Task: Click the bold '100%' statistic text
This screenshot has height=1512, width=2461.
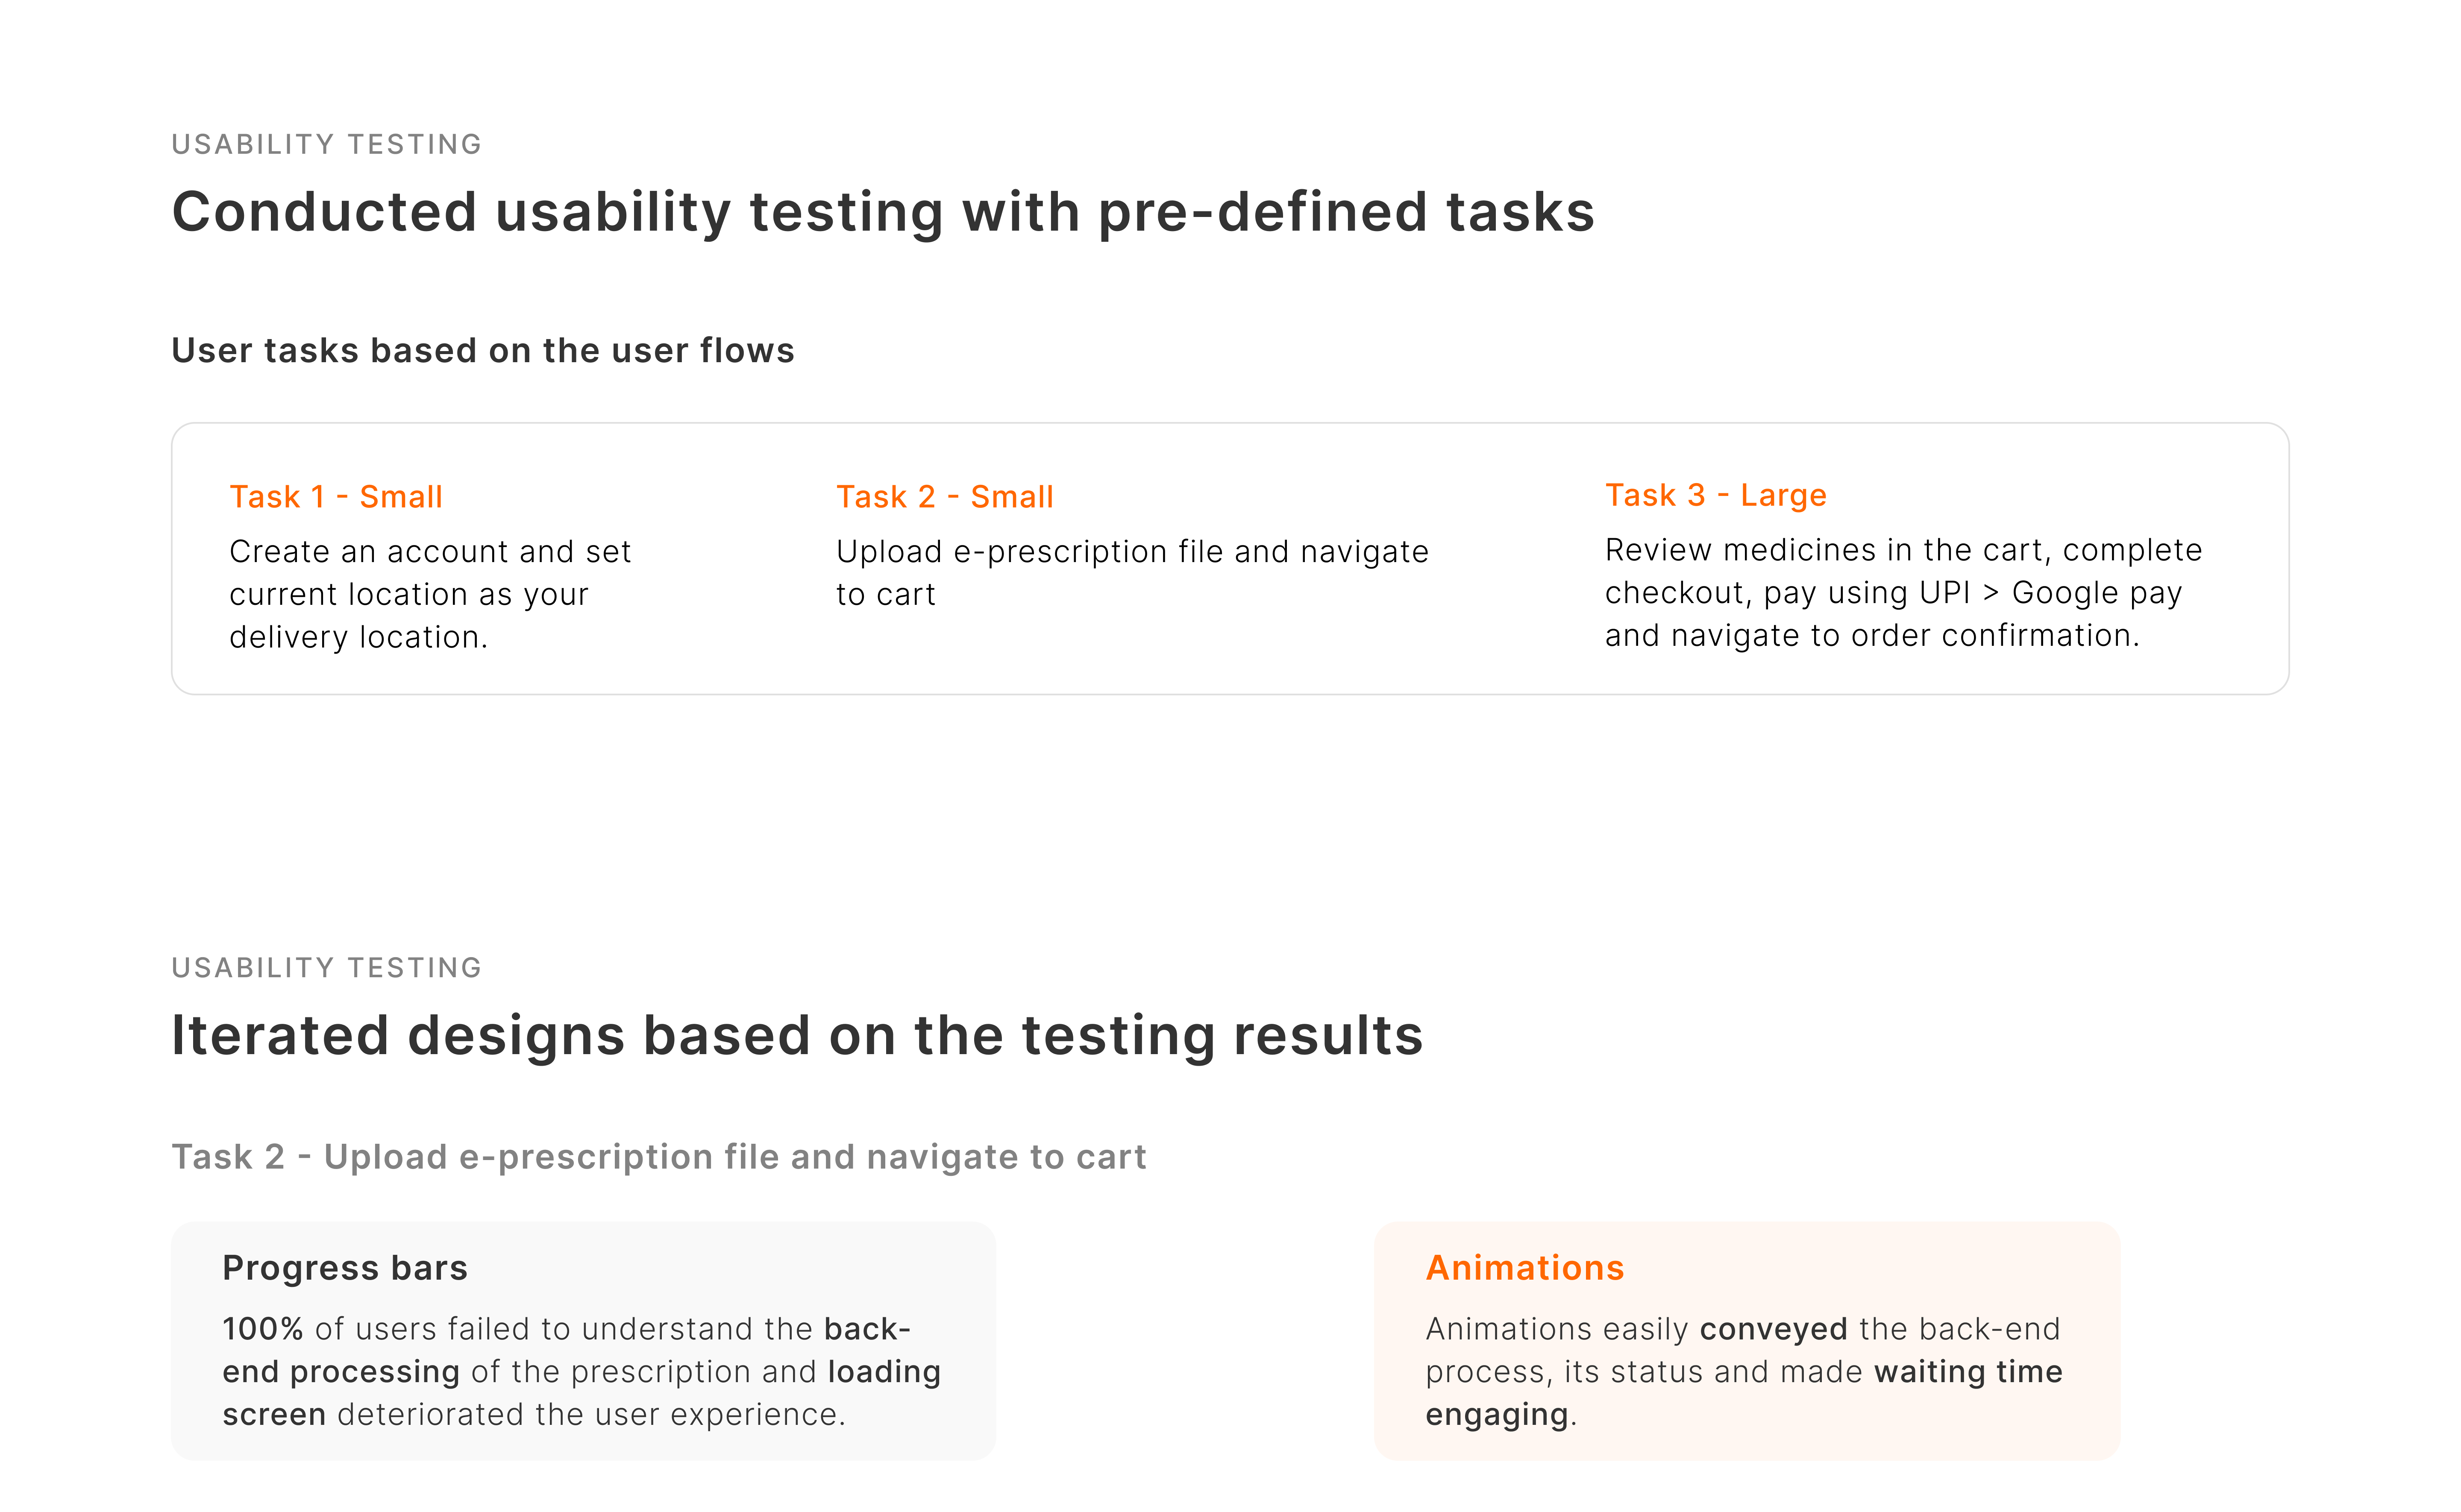Action: 262,1329
